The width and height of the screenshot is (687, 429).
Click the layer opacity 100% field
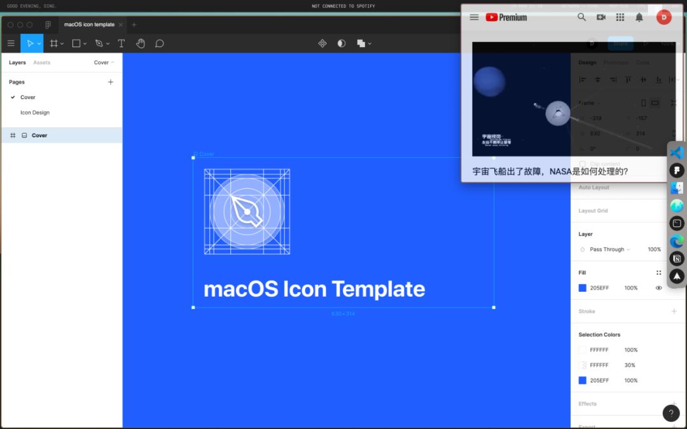pyautogui.click(x=654, y=250)
